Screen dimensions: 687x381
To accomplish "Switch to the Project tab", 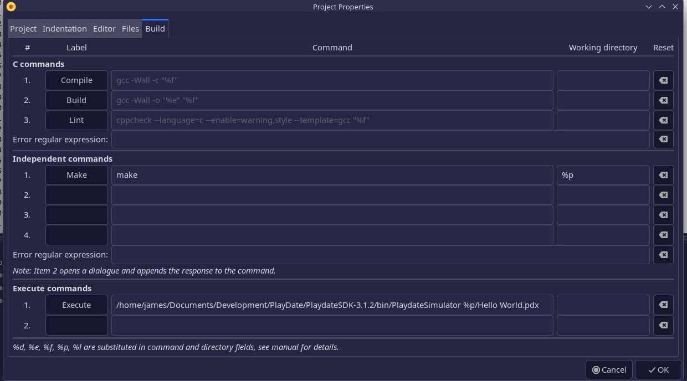I will pyautogui.click(x=23, y=29).
